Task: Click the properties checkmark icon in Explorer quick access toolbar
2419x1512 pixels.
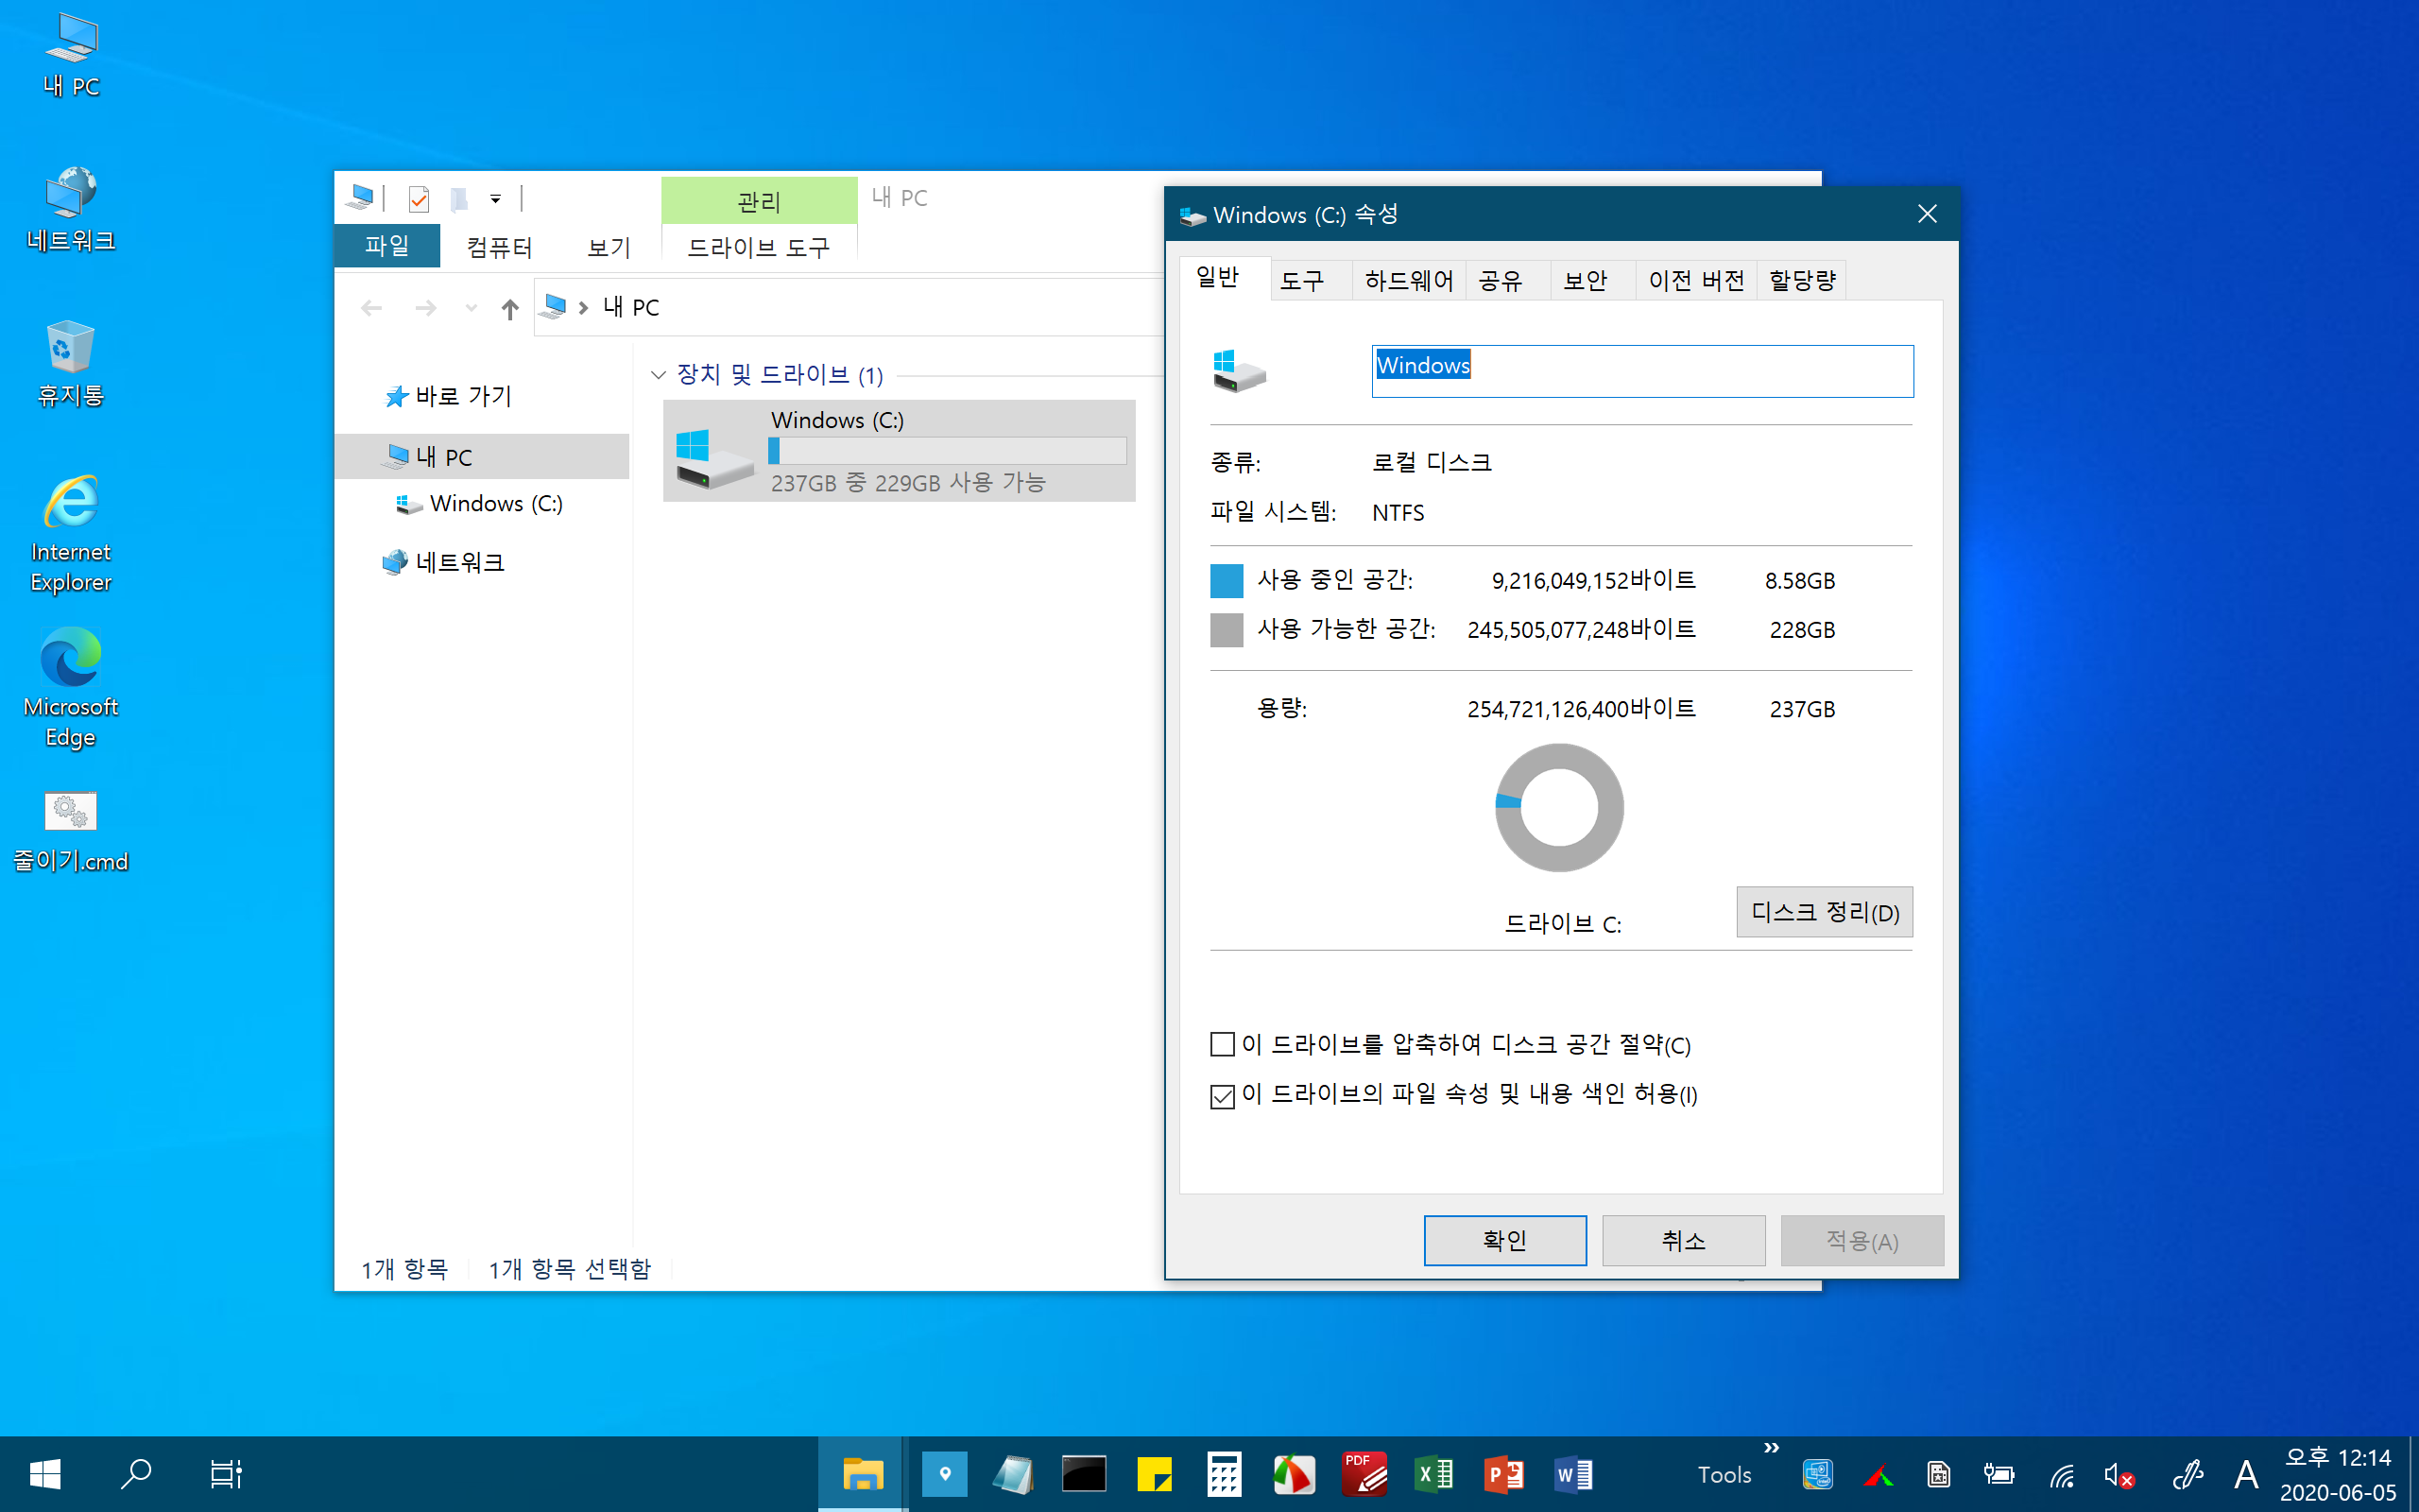Action: [x=419, y=199]
